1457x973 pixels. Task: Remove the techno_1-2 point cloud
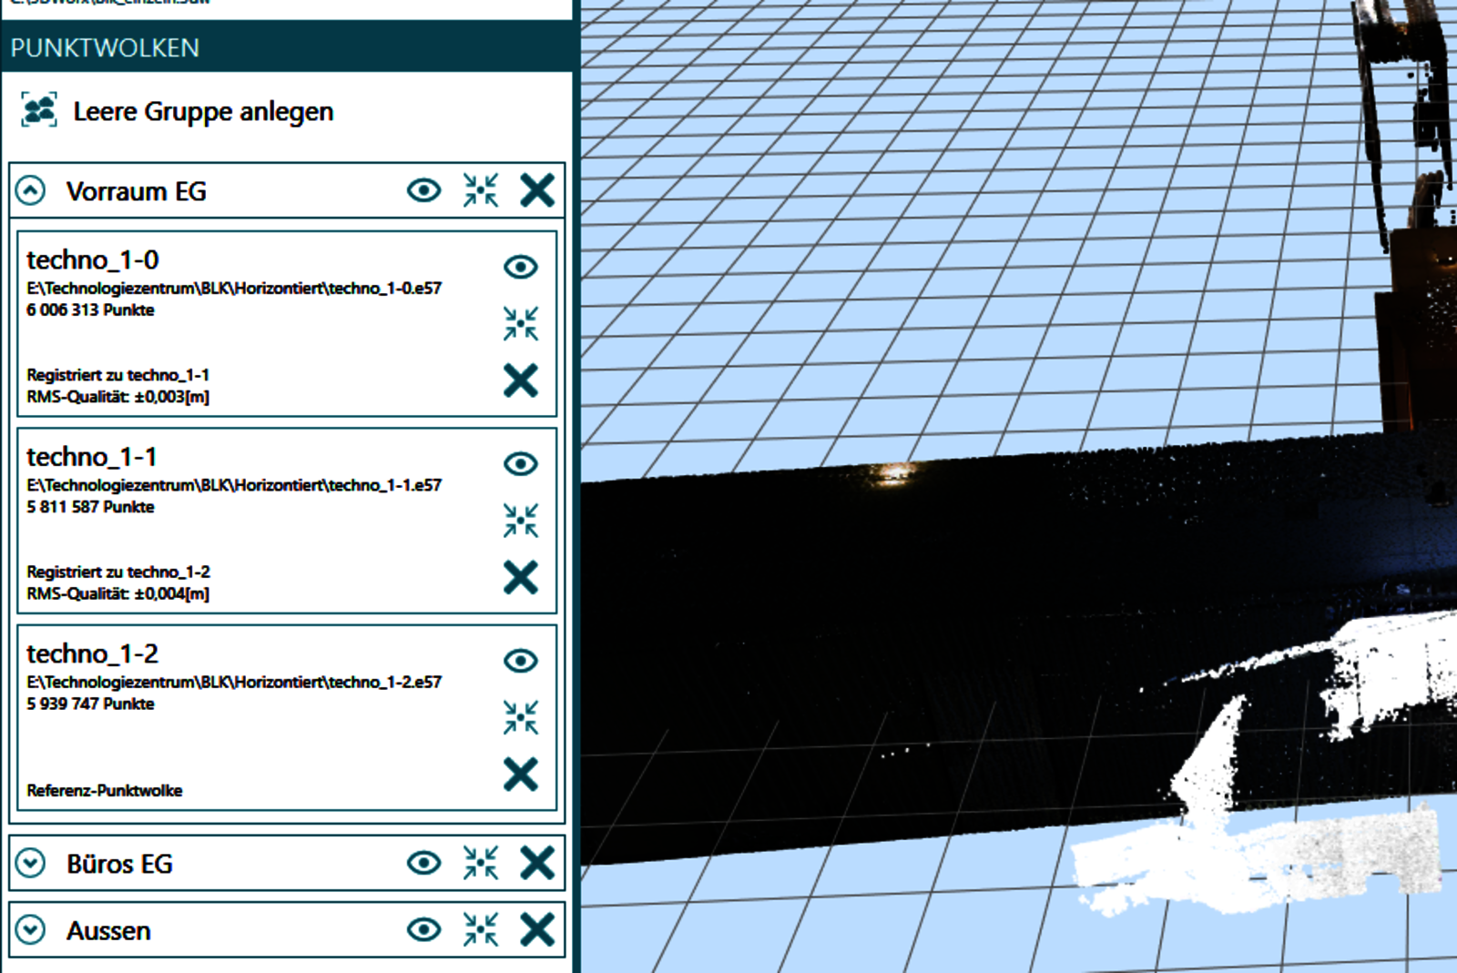521,775
